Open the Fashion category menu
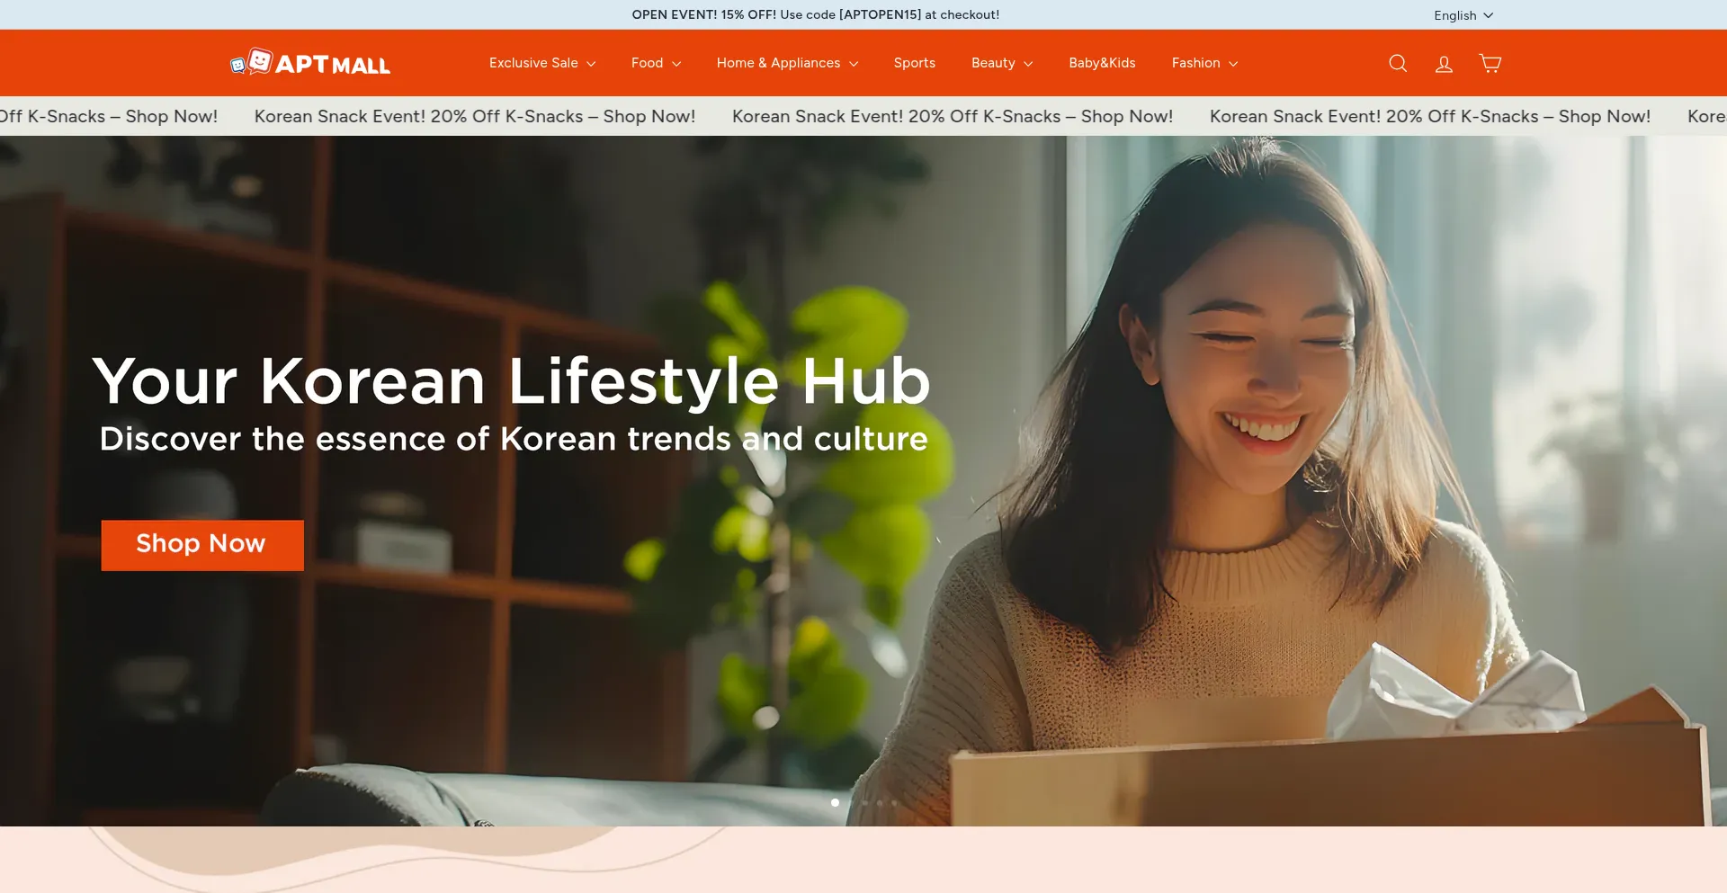Screen dimensions: 1727x893 [x=1204, y=63]
